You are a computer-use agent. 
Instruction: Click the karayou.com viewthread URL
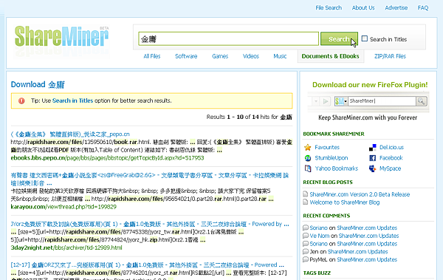63,207
